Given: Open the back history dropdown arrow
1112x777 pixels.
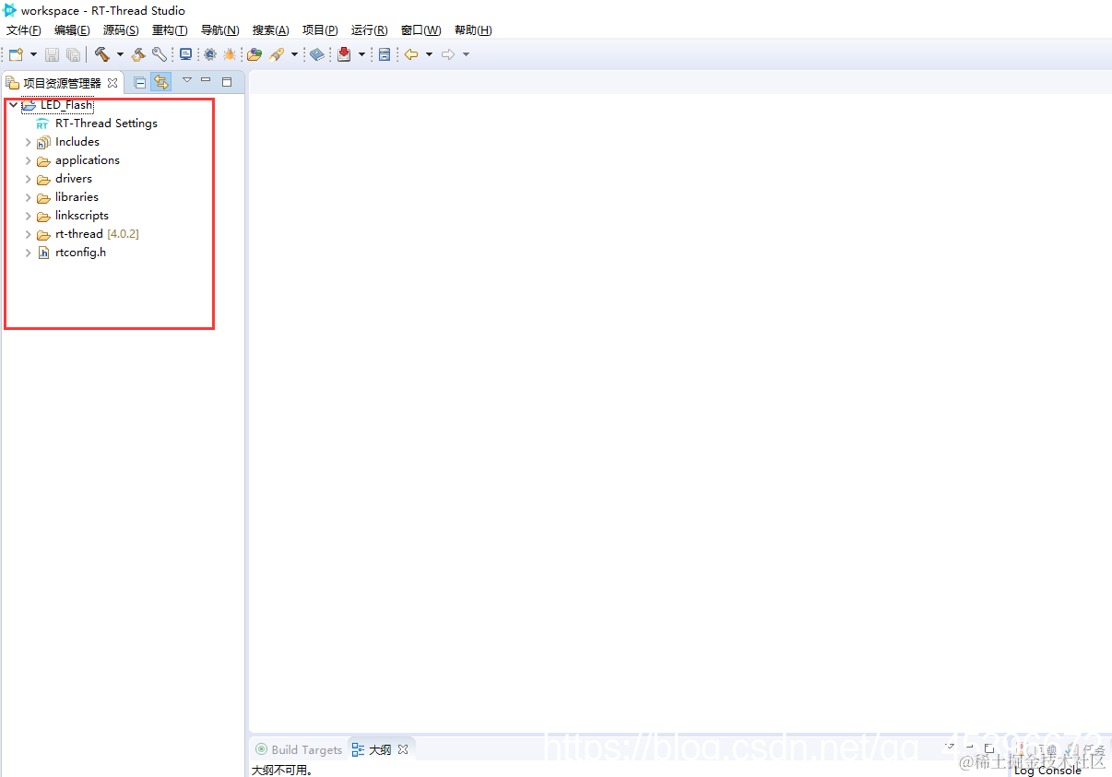Looking at the screenshot, I should point(429,55).
